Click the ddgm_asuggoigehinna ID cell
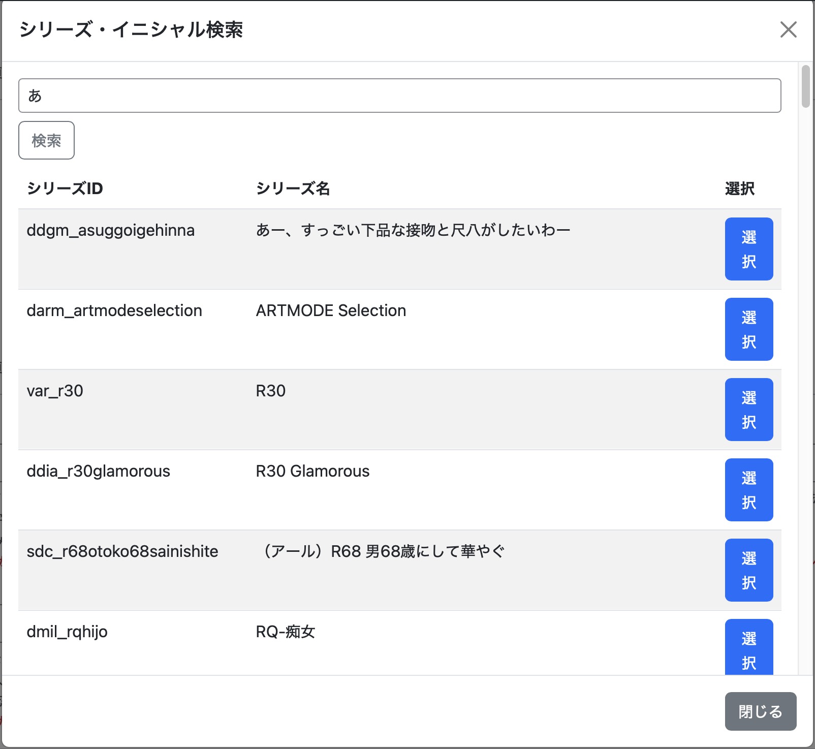The height and width of the screenshot is (749, 815). [111, 230]
